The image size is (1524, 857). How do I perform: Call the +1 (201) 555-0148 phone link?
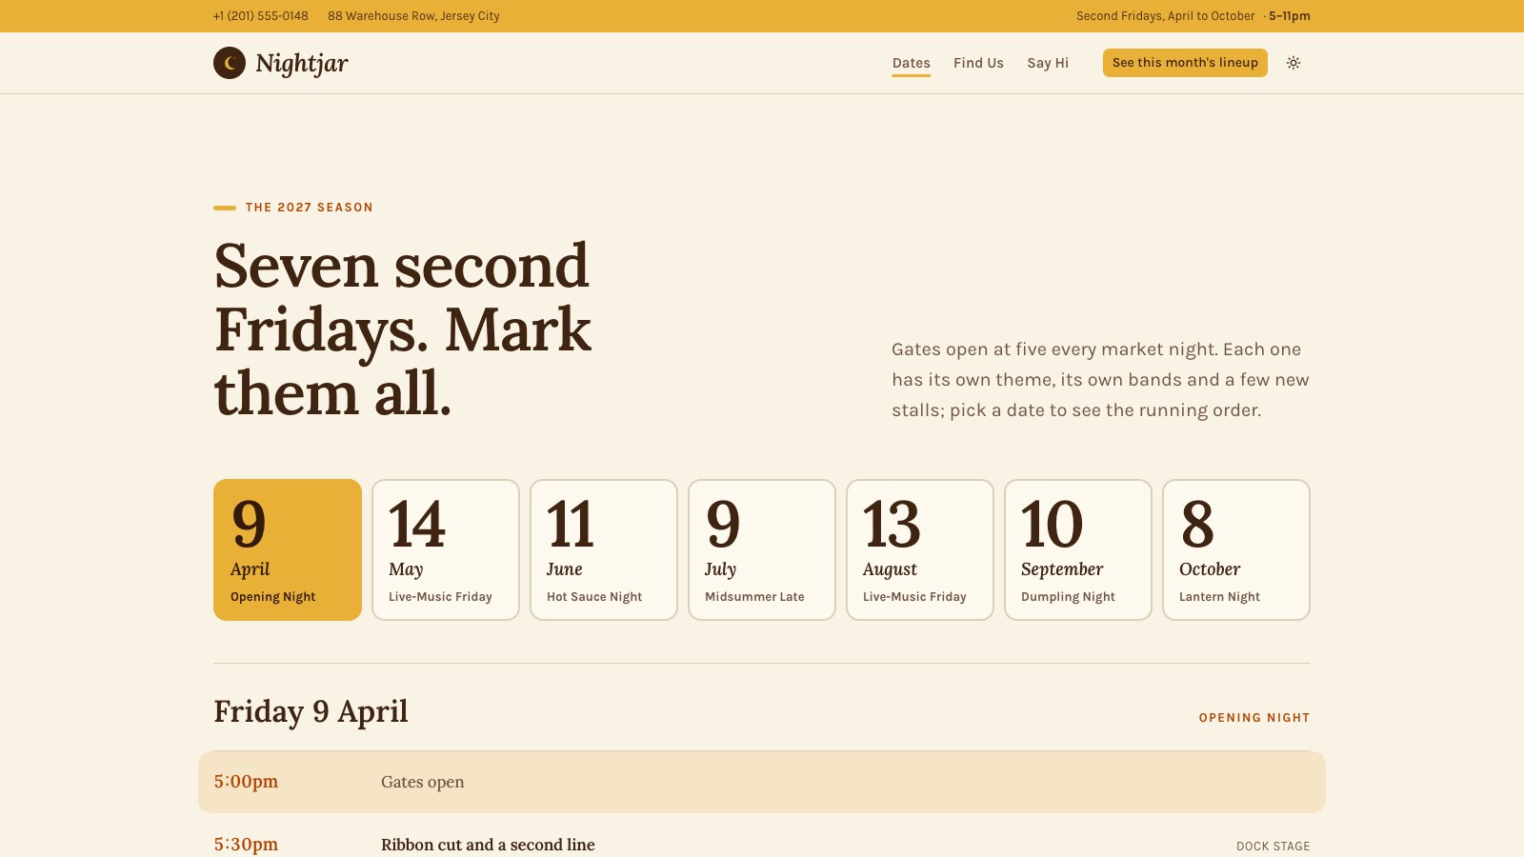pos(261,16)
